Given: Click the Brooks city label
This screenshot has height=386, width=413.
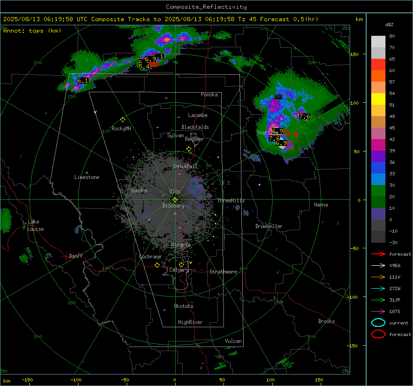Looking at the screenshot, I should click(x=326, y=321).
